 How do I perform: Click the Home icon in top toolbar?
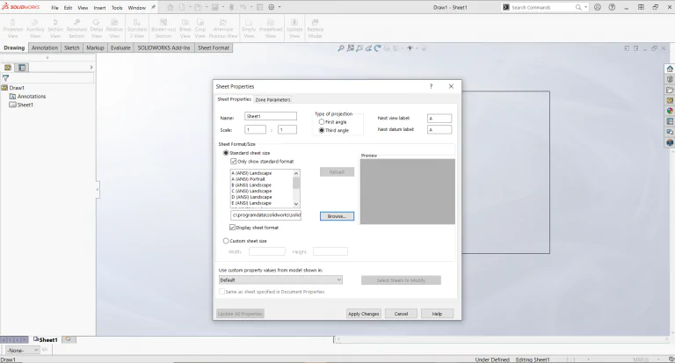(x=171, y=7)
